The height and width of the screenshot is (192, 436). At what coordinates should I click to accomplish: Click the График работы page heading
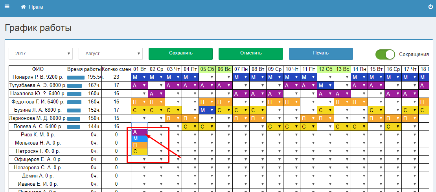[38, 28]
